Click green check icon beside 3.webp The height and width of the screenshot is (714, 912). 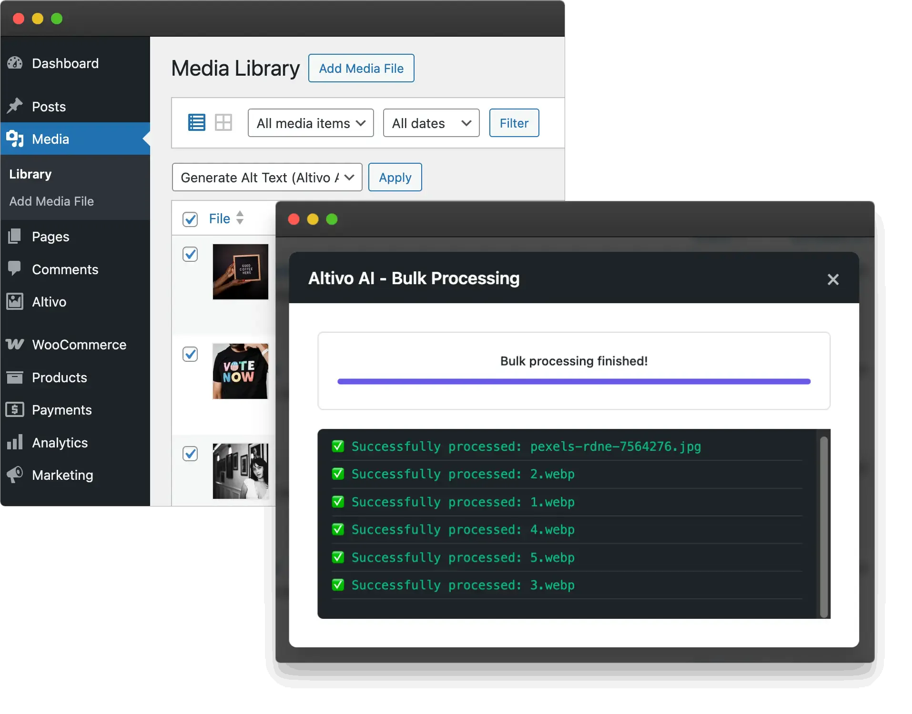pyautogui.click(x=338, y=585)
